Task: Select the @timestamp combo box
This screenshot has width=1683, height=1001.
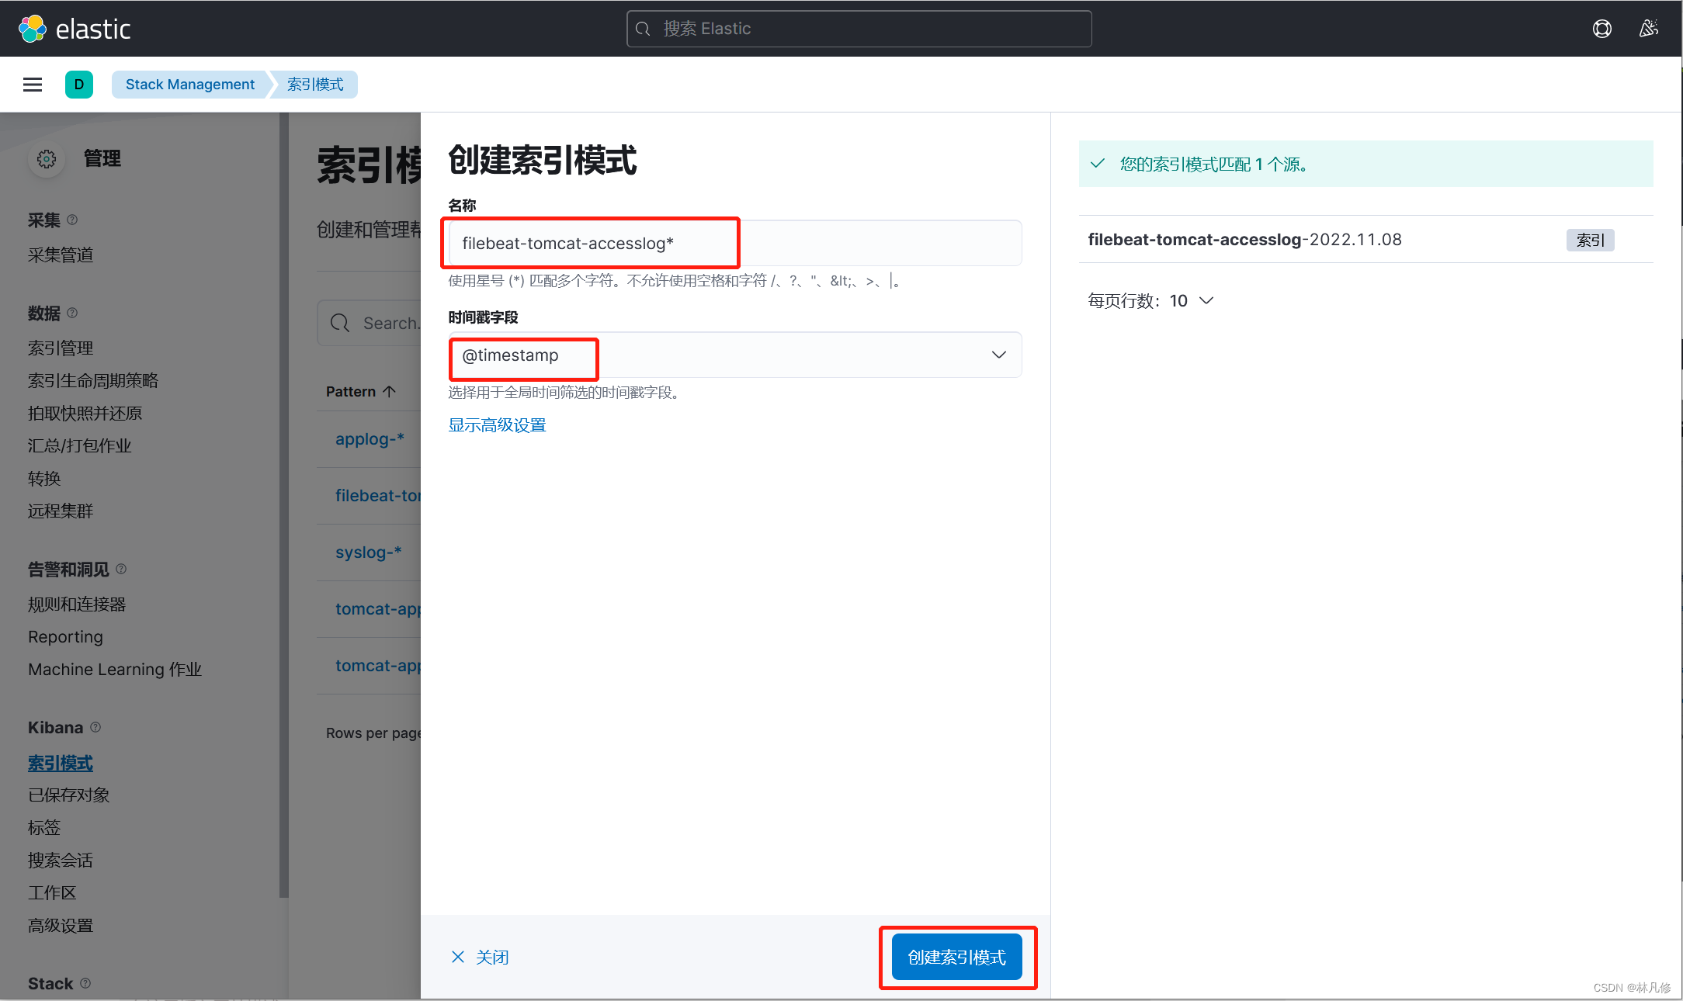Action: point(734,355)
